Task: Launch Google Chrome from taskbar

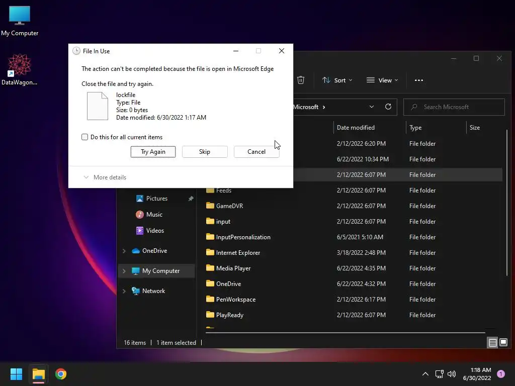Action: point(61,374)
